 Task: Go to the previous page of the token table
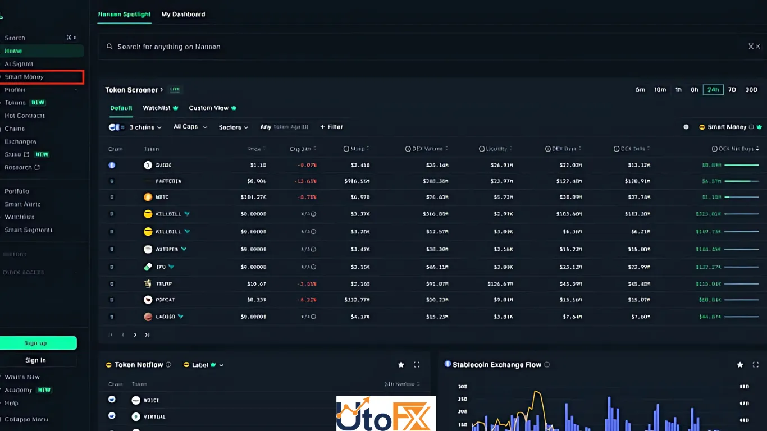point(123,334)
